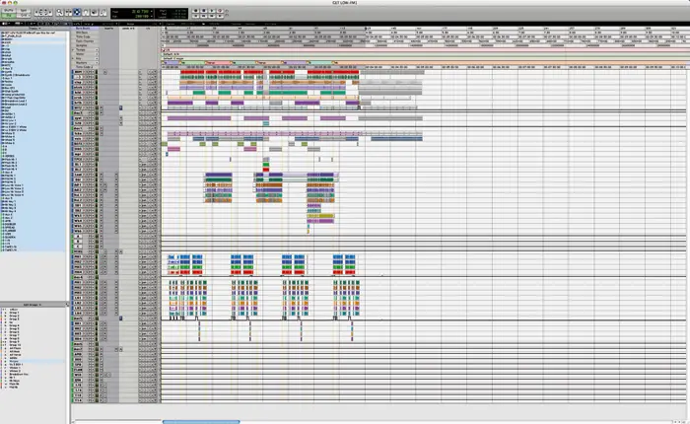Select the highlighted Selector tool
This screenshot has width=690, height=424.
tap(77, 12)
